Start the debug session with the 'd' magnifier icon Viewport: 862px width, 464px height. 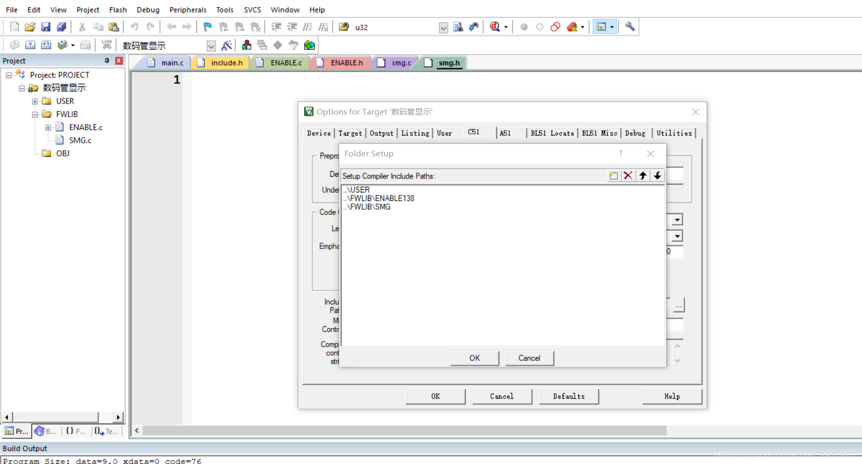click(495, 27)
